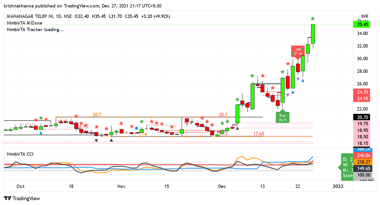This screenshot has width=380, height=205.
Task: Click the pink 19.75 level label
Action: 362,124
